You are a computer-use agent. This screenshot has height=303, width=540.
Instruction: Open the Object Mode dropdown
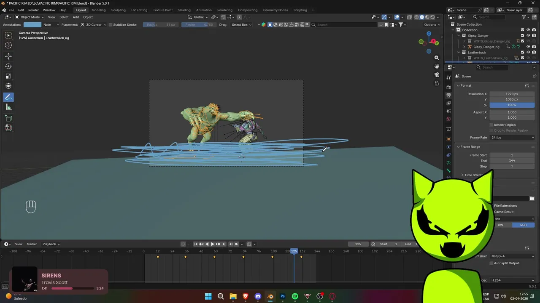coord(29,17)
